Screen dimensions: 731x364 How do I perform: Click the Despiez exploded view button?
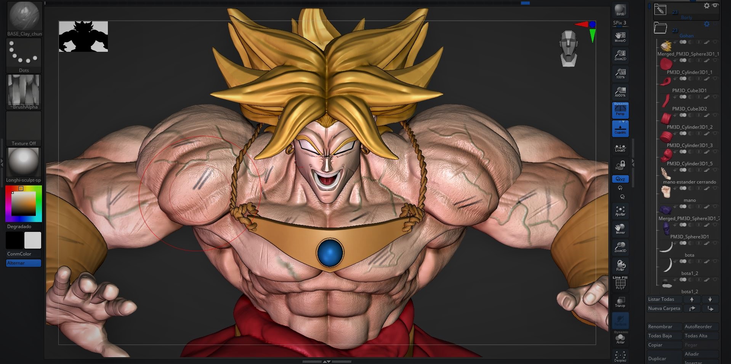[620, 356]
